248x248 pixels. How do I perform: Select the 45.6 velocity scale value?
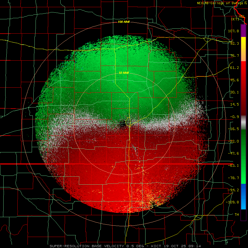(234, 80)
